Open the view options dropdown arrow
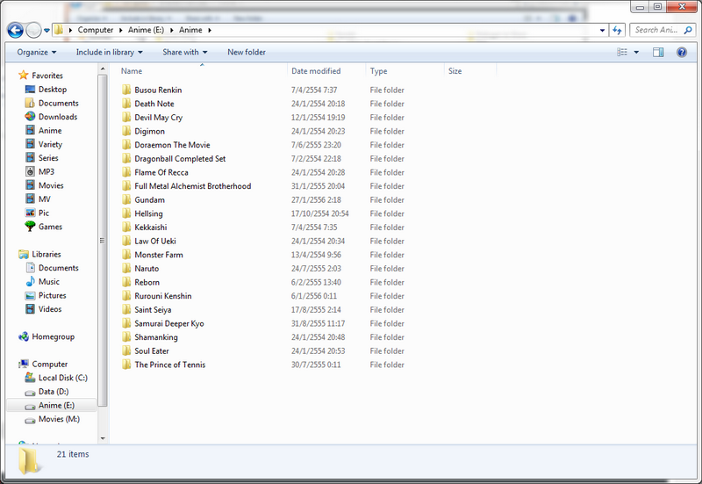Viewport: 702px width, 484px height. coord(636,52)
